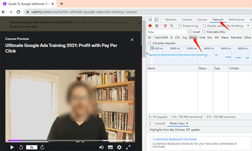
Task: Filter requests by Fetch/XHR
Action: 161,38
